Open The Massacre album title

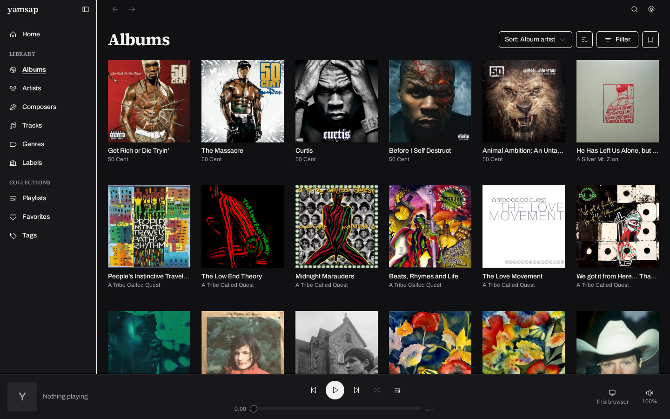222,151
